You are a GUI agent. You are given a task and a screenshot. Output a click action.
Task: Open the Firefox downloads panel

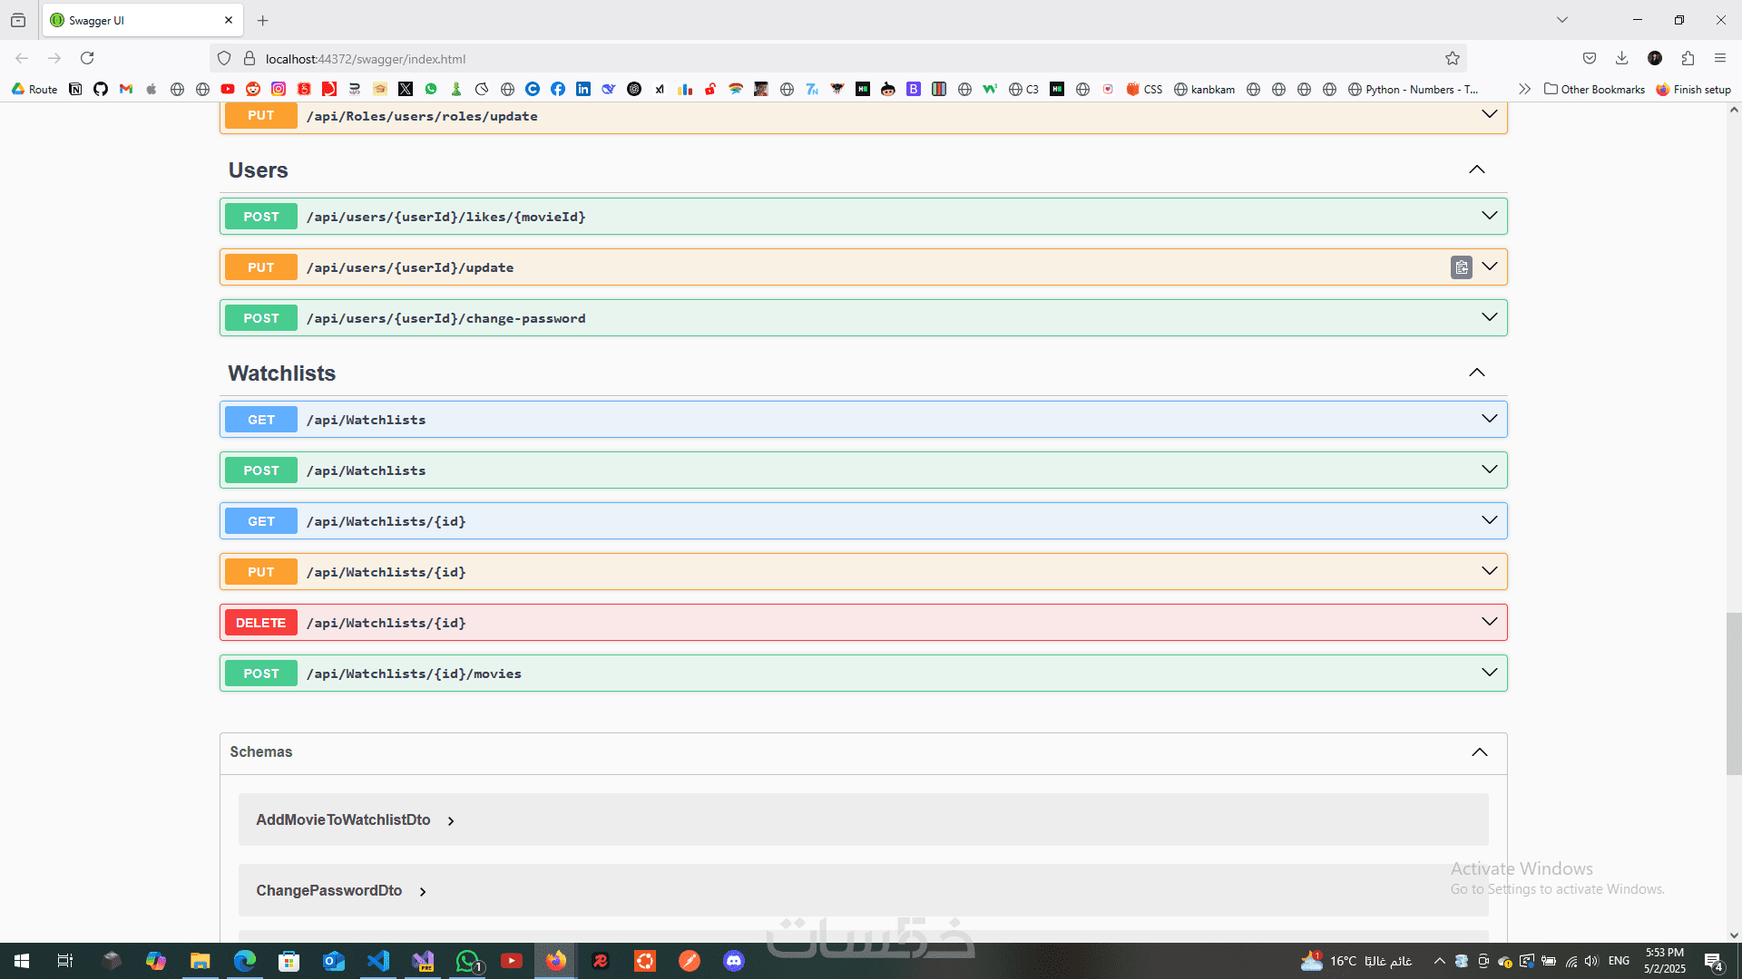pyautogui.click(x=1621, y=59)
